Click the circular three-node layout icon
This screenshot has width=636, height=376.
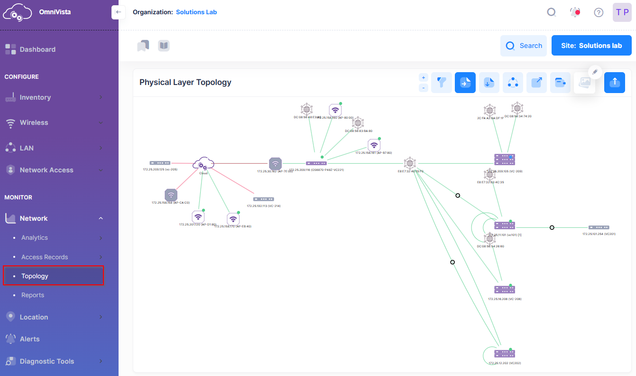[x=513, y=83]
